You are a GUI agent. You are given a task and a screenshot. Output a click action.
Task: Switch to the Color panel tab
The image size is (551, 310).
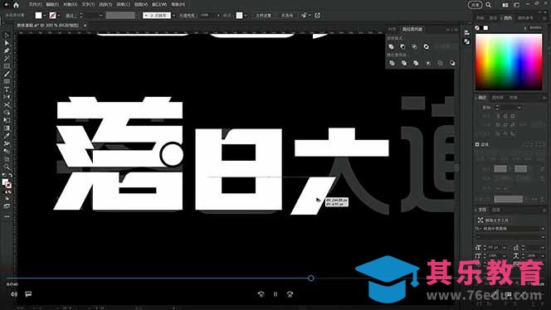[508, 18]
